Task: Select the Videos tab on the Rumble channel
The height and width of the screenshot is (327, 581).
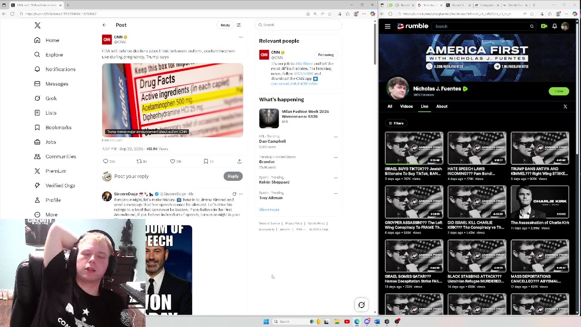Action: point(406,106)
